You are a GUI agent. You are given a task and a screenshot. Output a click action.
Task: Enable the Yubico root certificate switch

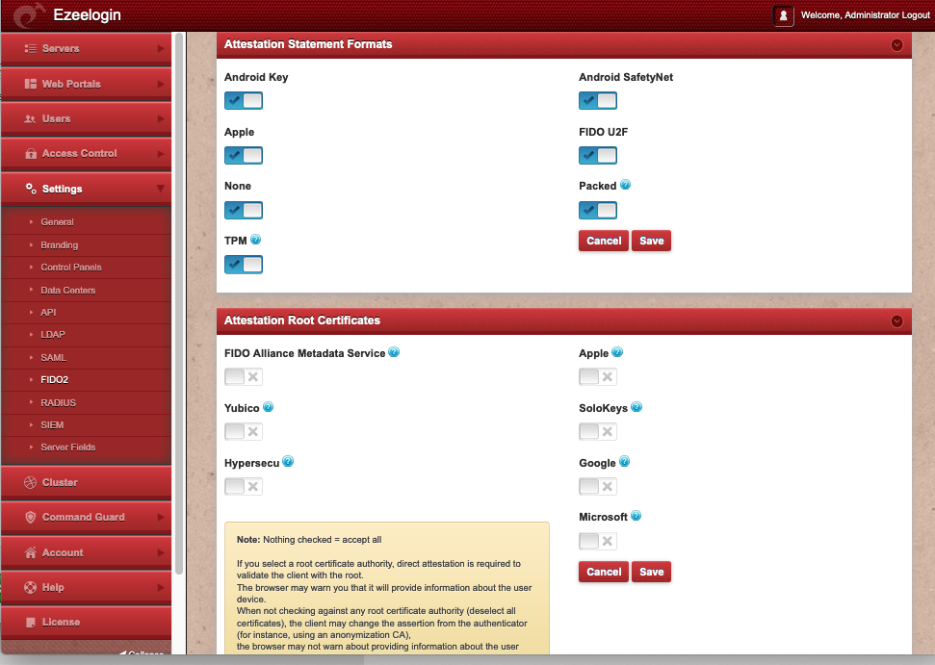tap(244, 431)
